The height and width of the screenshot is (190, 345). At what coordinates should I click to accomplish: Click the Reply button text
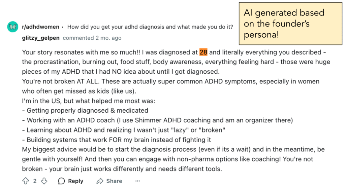pyautogui.click(x=76, y=181)
